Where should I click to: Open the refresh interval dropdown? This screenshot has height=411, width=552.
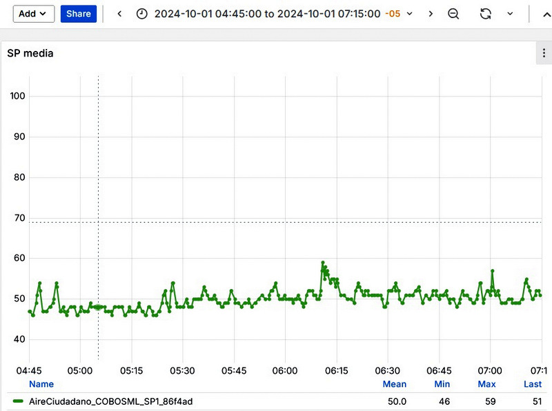tap(510, 14)
